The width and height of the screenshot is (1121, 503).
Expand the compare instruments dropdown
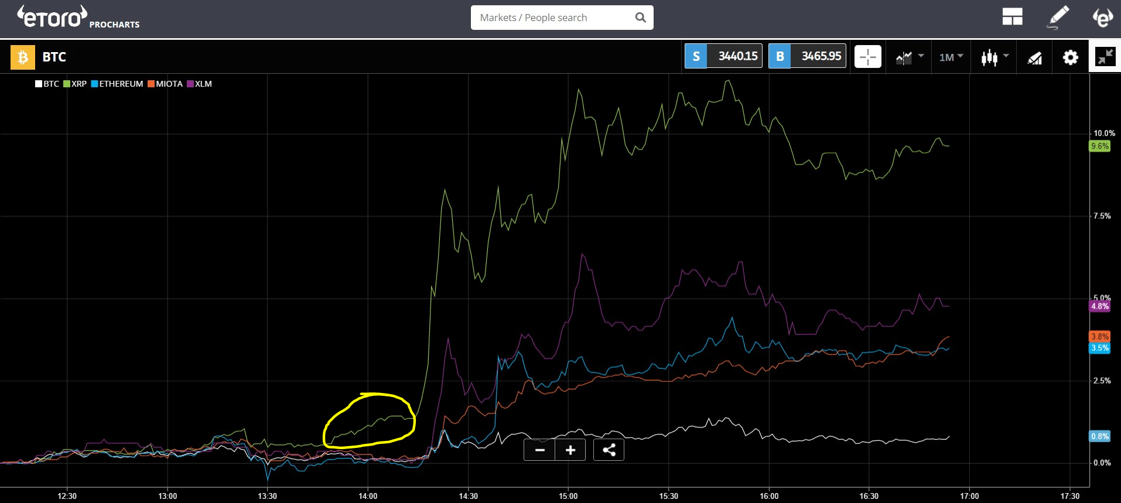coord(909,57)
